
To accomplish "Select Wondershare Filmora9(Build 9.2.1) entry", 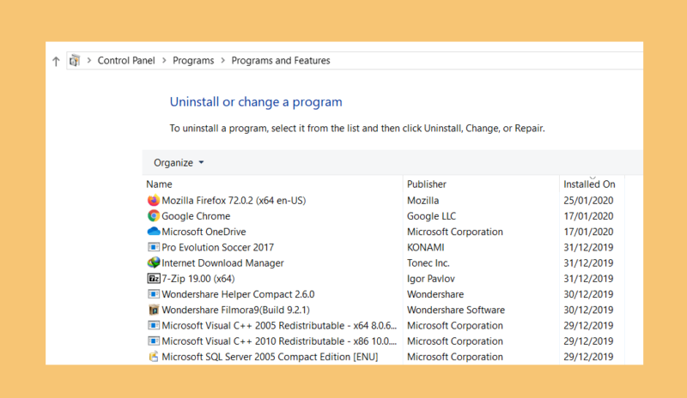I will 235,310.
